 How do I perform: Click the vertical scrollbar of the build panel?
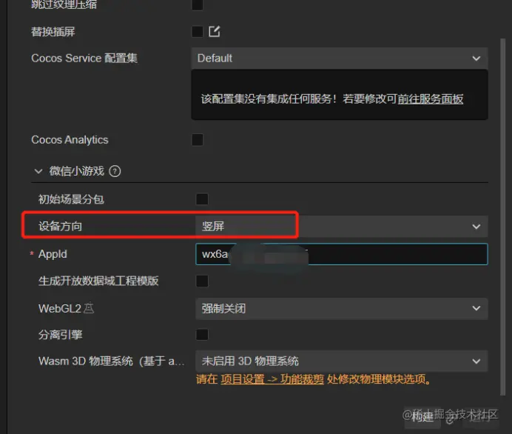pyautogui.click(x=502, y=216)
